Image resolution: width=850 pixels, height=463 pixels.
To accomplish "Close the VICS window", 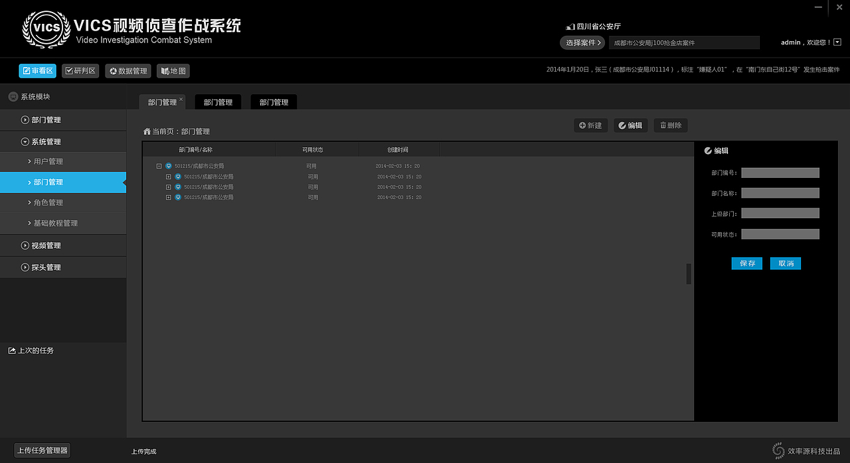I will 839,7.
